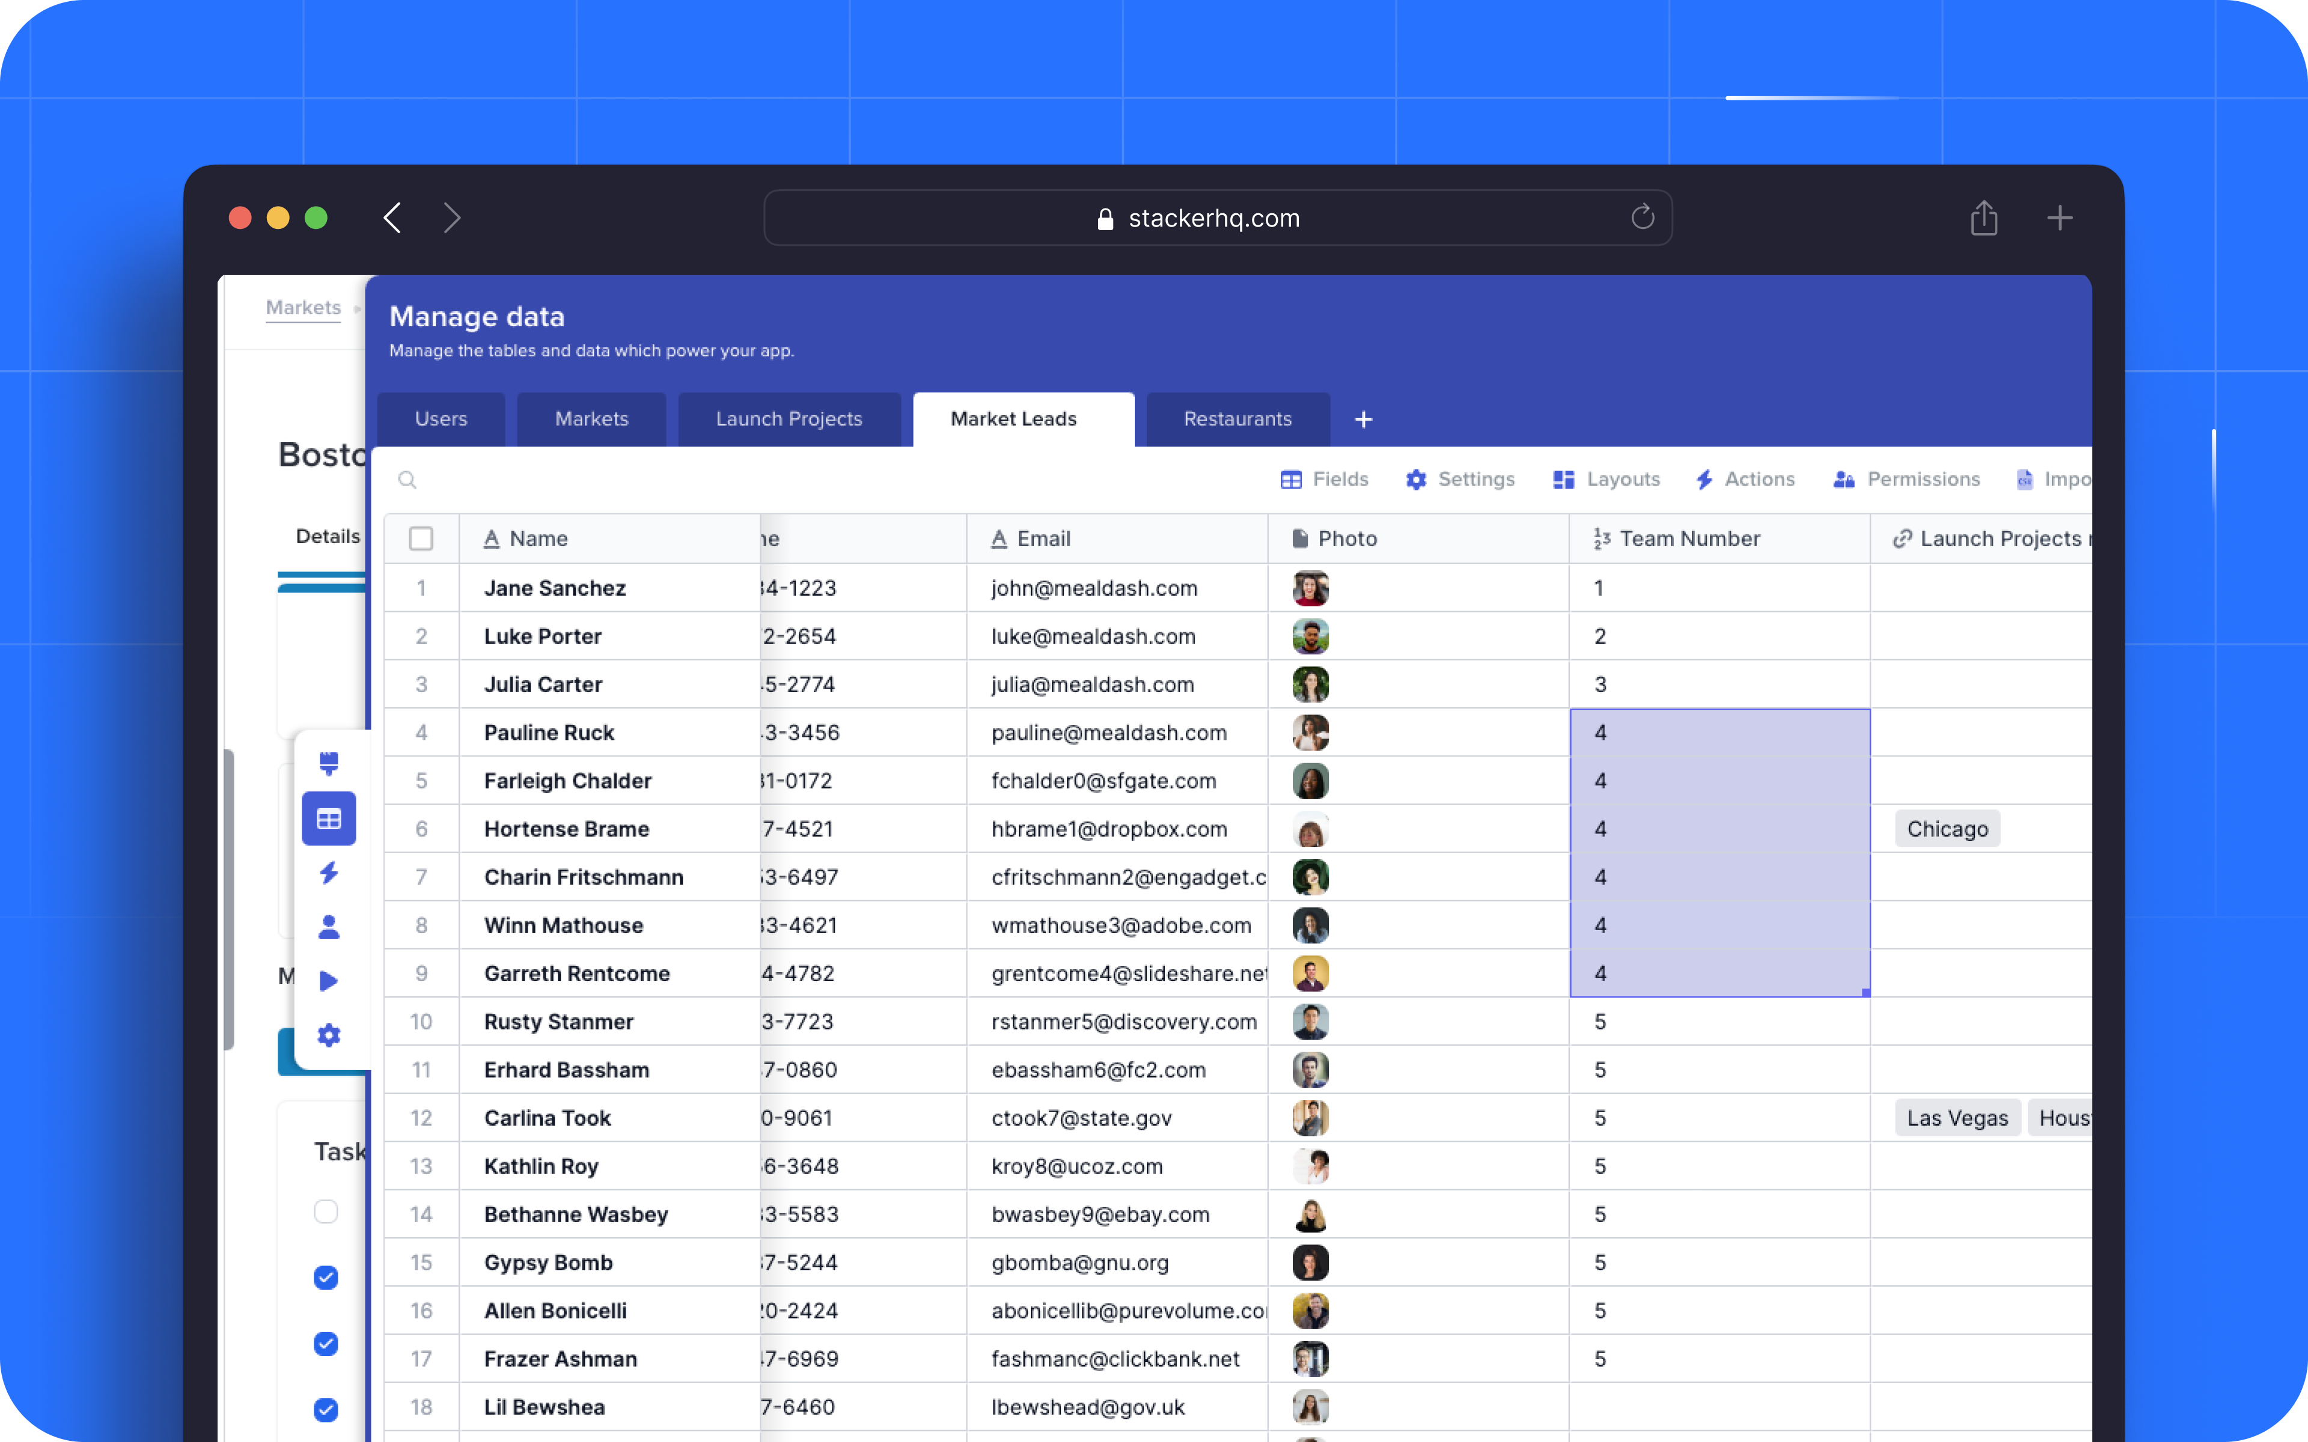This screenshot has height=1442, width=2308.
Task: Click the Las Vegas launch project tag
Action: 1957,1118
